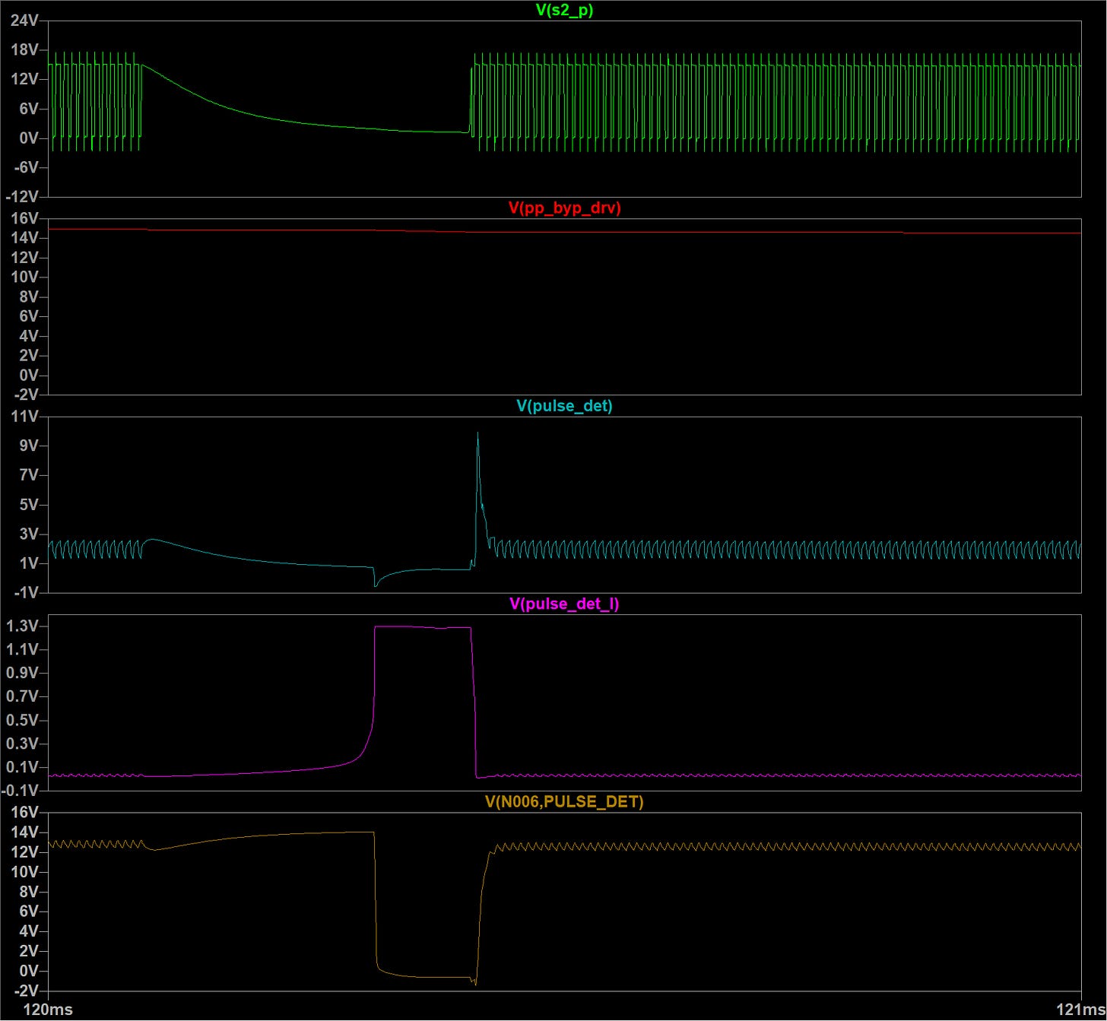
Task: Click the -12V label on V(s2_p) axis
Action: pyautogui.click(x=21, y=196)
